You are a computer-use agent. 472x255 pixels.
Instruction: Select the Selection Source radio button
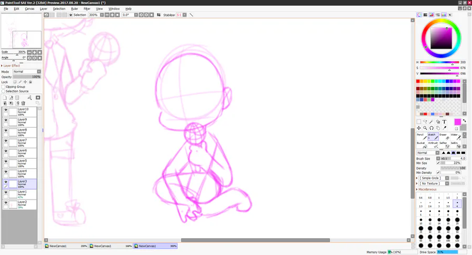[4, 91]
